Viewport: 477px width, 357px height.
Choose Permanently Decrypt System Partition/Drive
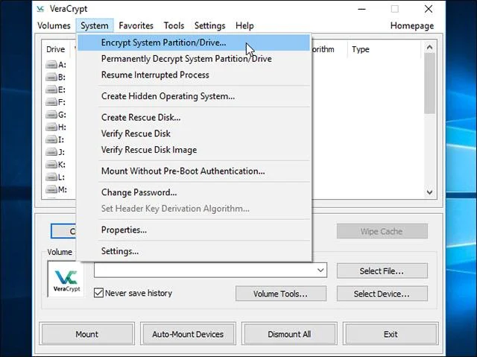tap(194, 59)
